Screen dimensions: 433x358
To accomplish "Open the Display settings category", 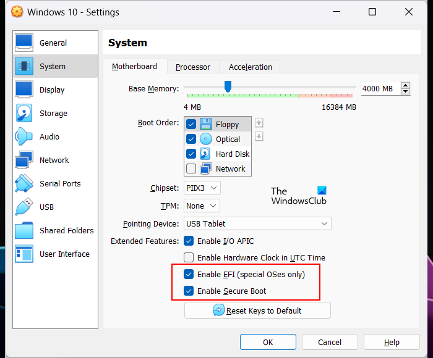I will (56, 89).
